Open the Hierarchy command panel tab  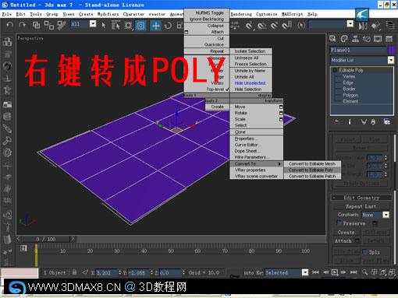click(x=355, y=39)
